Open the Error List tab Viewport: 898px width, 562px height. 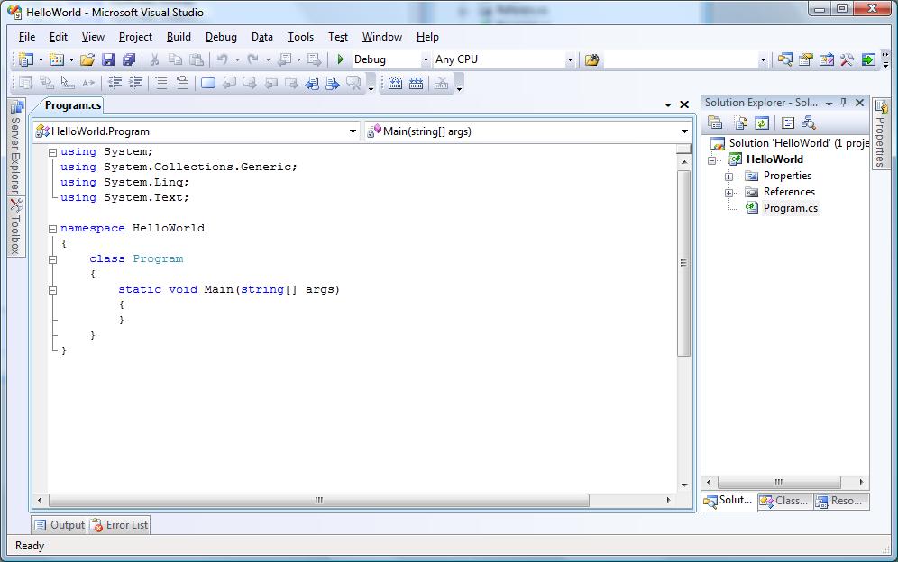coord(119,525)
